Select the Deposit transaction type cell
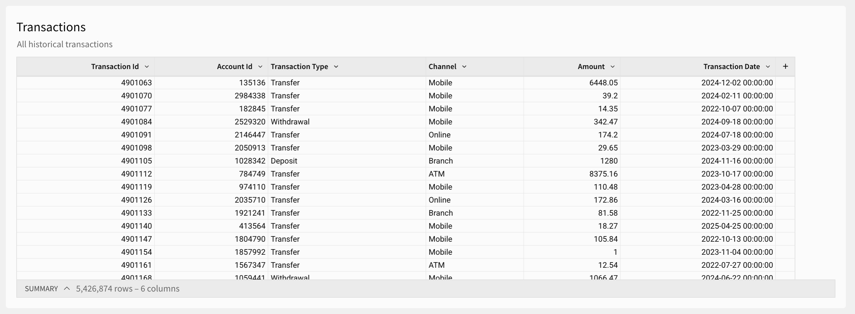Viewport: 855px width, 314px height. click(x=284, y=161)
